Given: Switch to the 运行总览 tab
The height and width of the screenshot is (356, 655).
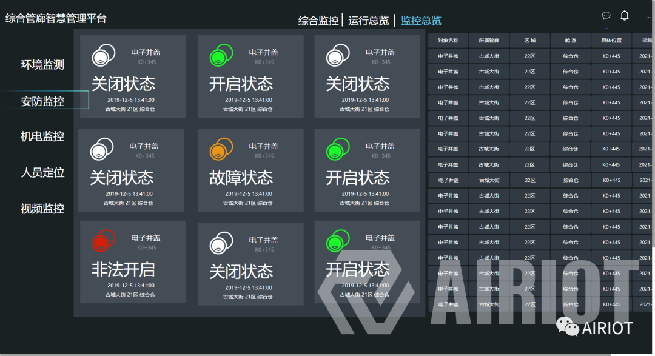Looking at the screenshot, I should click(369, 21).
